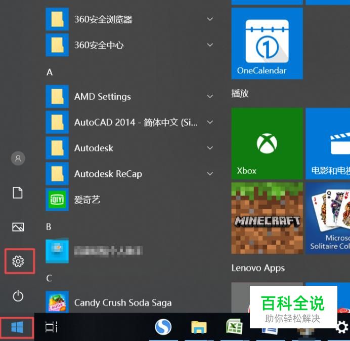Launch the Minecraft tile
This screenshot has height=341, width=350.
pyautogui.click(x=267, y=218)
